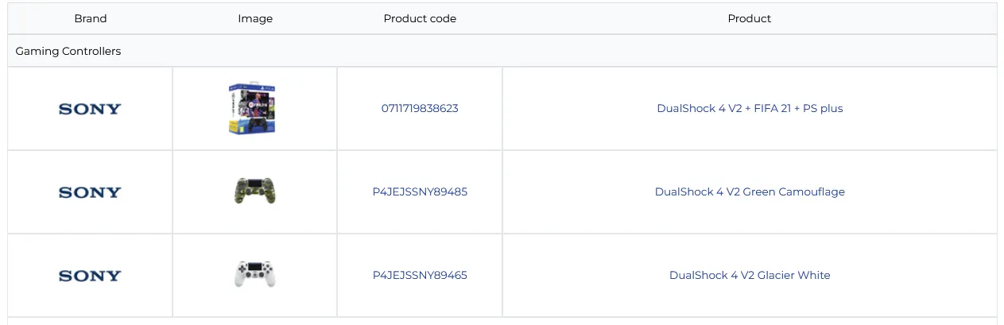
Task: Click the Sony logo beside Green Camouflage controller
Action: tap(90, 192)
